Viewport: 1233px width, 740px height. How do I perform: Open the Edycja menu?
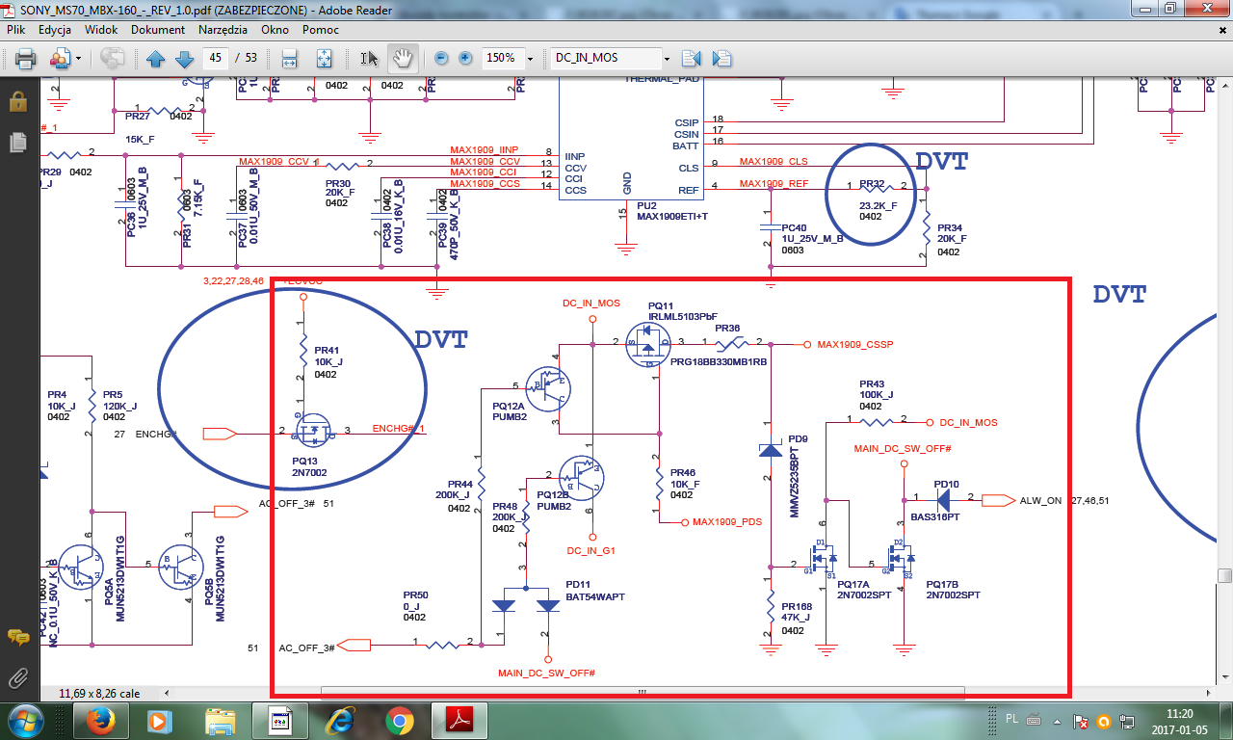coord(55,30)
